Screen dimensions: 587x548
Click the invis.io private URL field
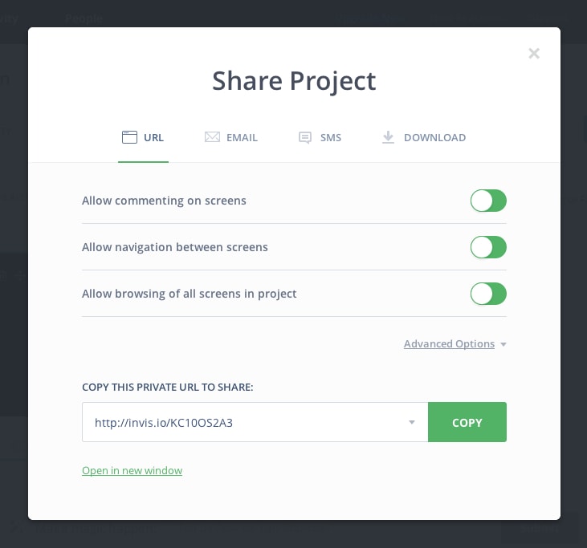tap(241, 422)
